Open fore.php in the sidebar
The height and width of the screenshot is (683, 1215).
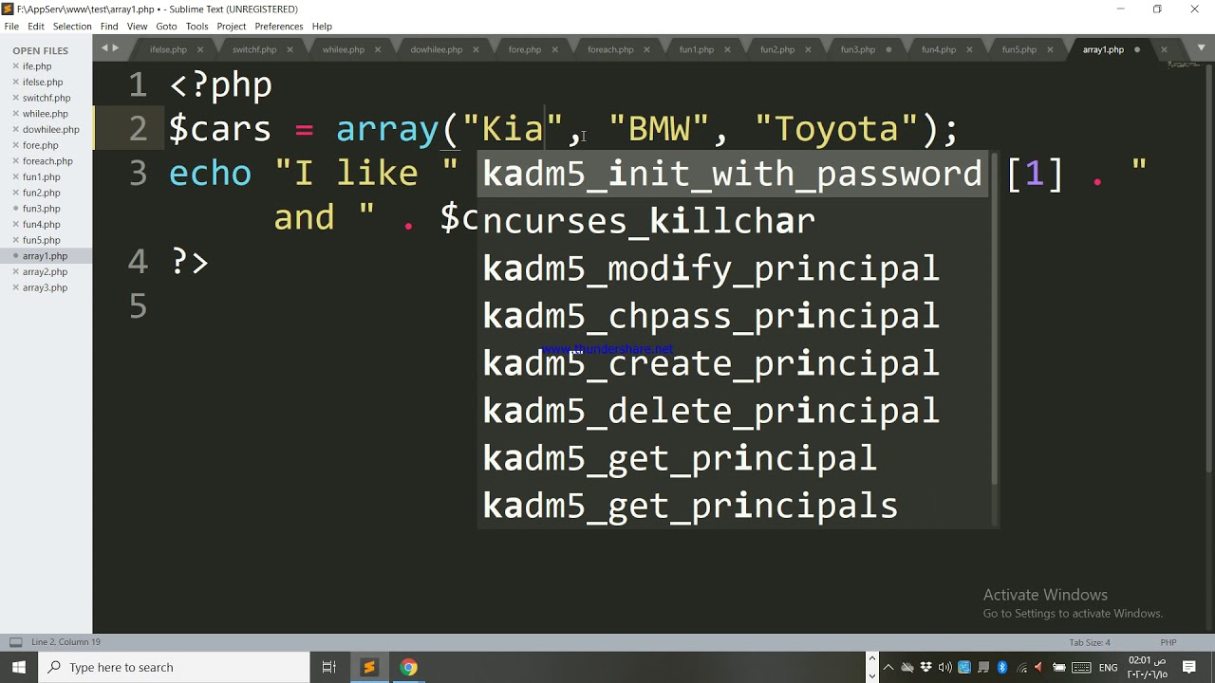41,145
